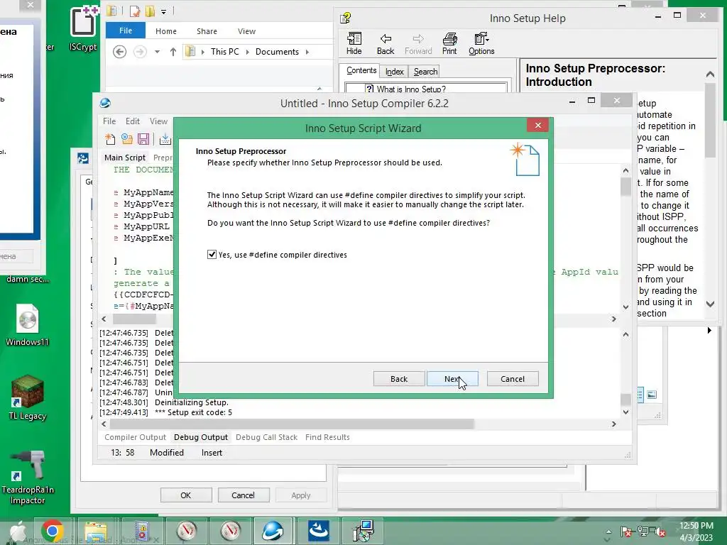The height and width of the screenshot is (545, 727).
Task: Select the TeardropRa1n Impactor desktop shortcut
Action: 28,478
